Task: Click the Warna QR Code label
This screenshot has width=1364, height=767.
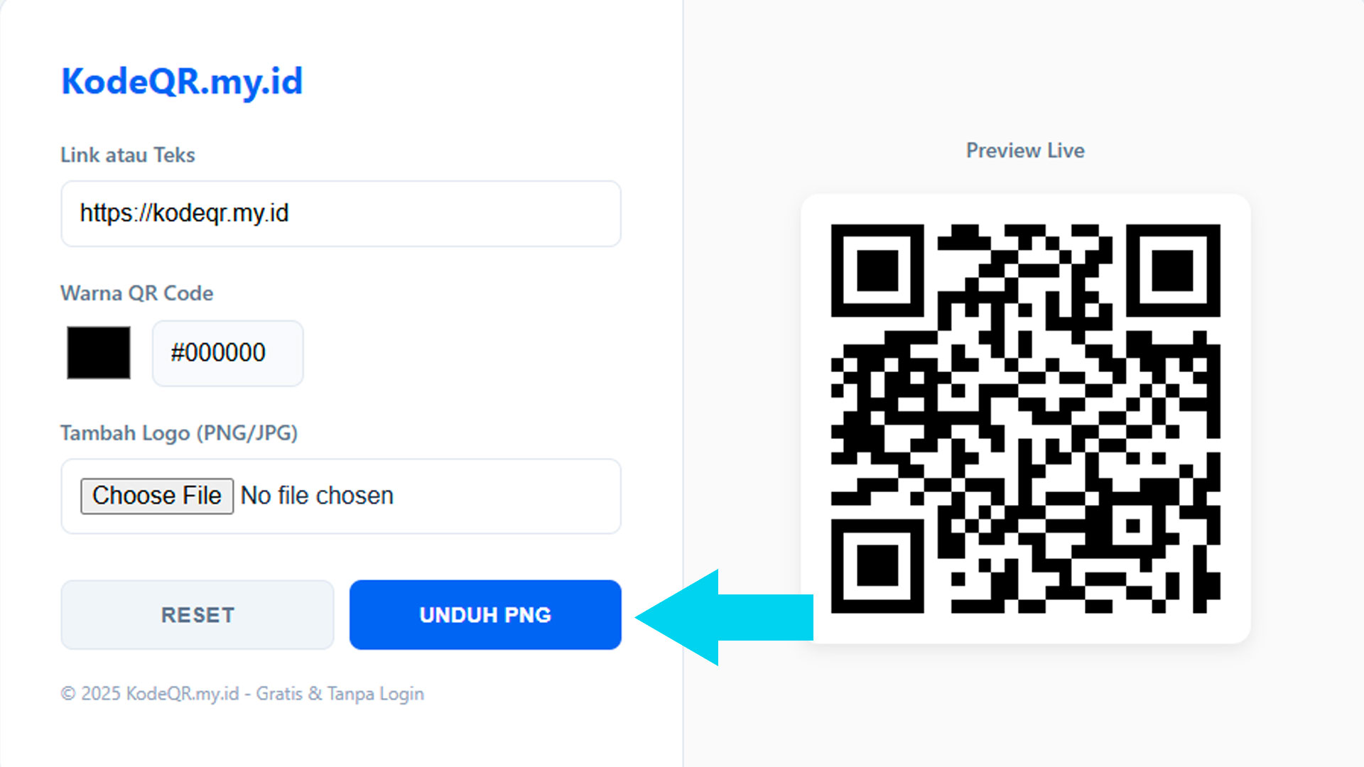Action: pyautogui.click(x=137, y=293)
